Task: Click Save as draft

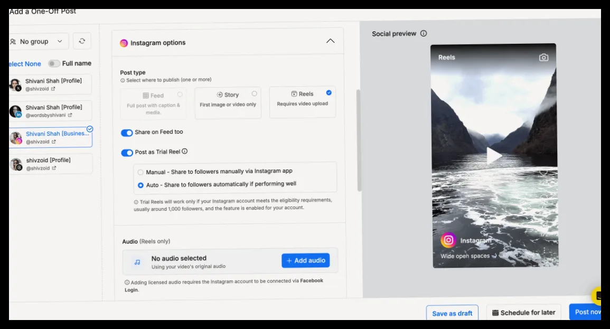Action: point(452,313)
